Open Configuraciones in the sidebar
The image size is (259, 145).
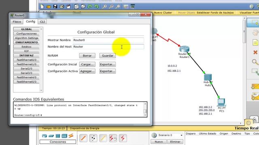pyautogui.click(x=26, y=33)
